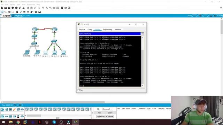Open the Physical tab in PC window
The image size is (223, 125).
click(82, 30)
